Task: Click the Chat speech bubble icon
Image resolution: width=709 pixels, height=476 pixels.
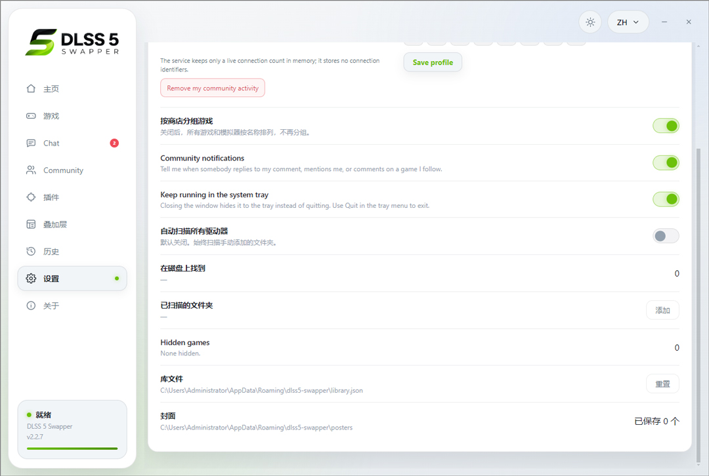Action: (31, 143)
